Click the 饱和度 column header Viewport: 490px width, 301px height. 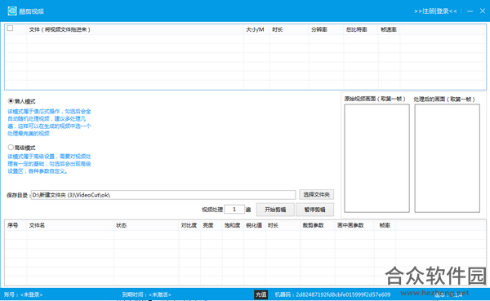point(233,225)
